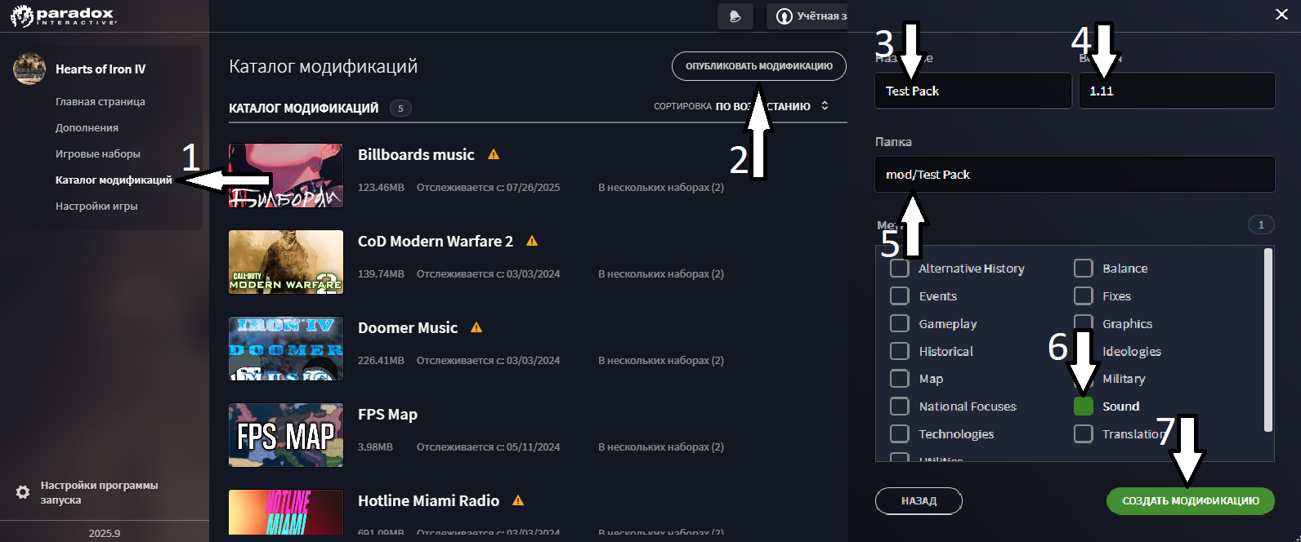1301x542 pixels.
Task: Open Игровые наборы in the sidebar
Action: [98, 154]
